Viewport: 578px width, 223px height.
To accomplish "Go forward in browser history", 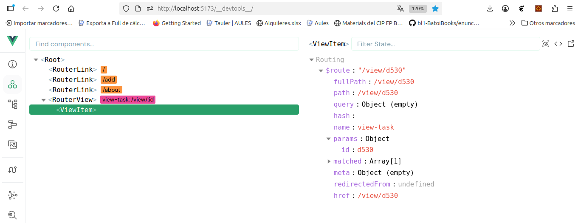I will [41, 8].
